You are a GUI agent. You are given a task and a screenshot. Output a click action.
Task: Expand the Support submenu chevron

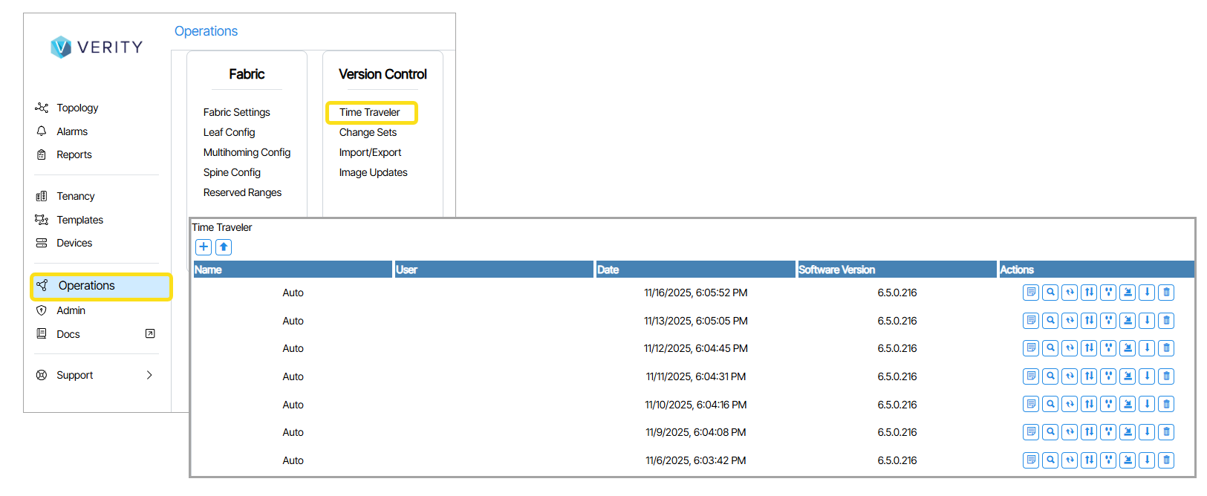point(149,375)
